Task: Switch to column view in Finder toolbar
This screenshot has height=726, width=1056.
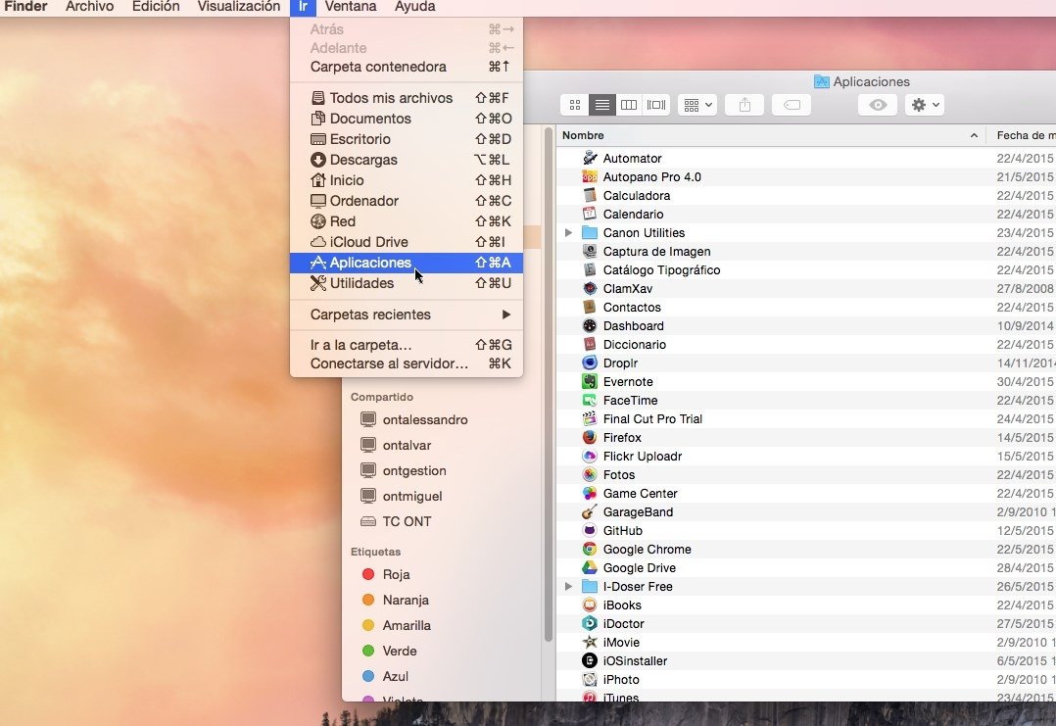Action: tap(629, 105)
